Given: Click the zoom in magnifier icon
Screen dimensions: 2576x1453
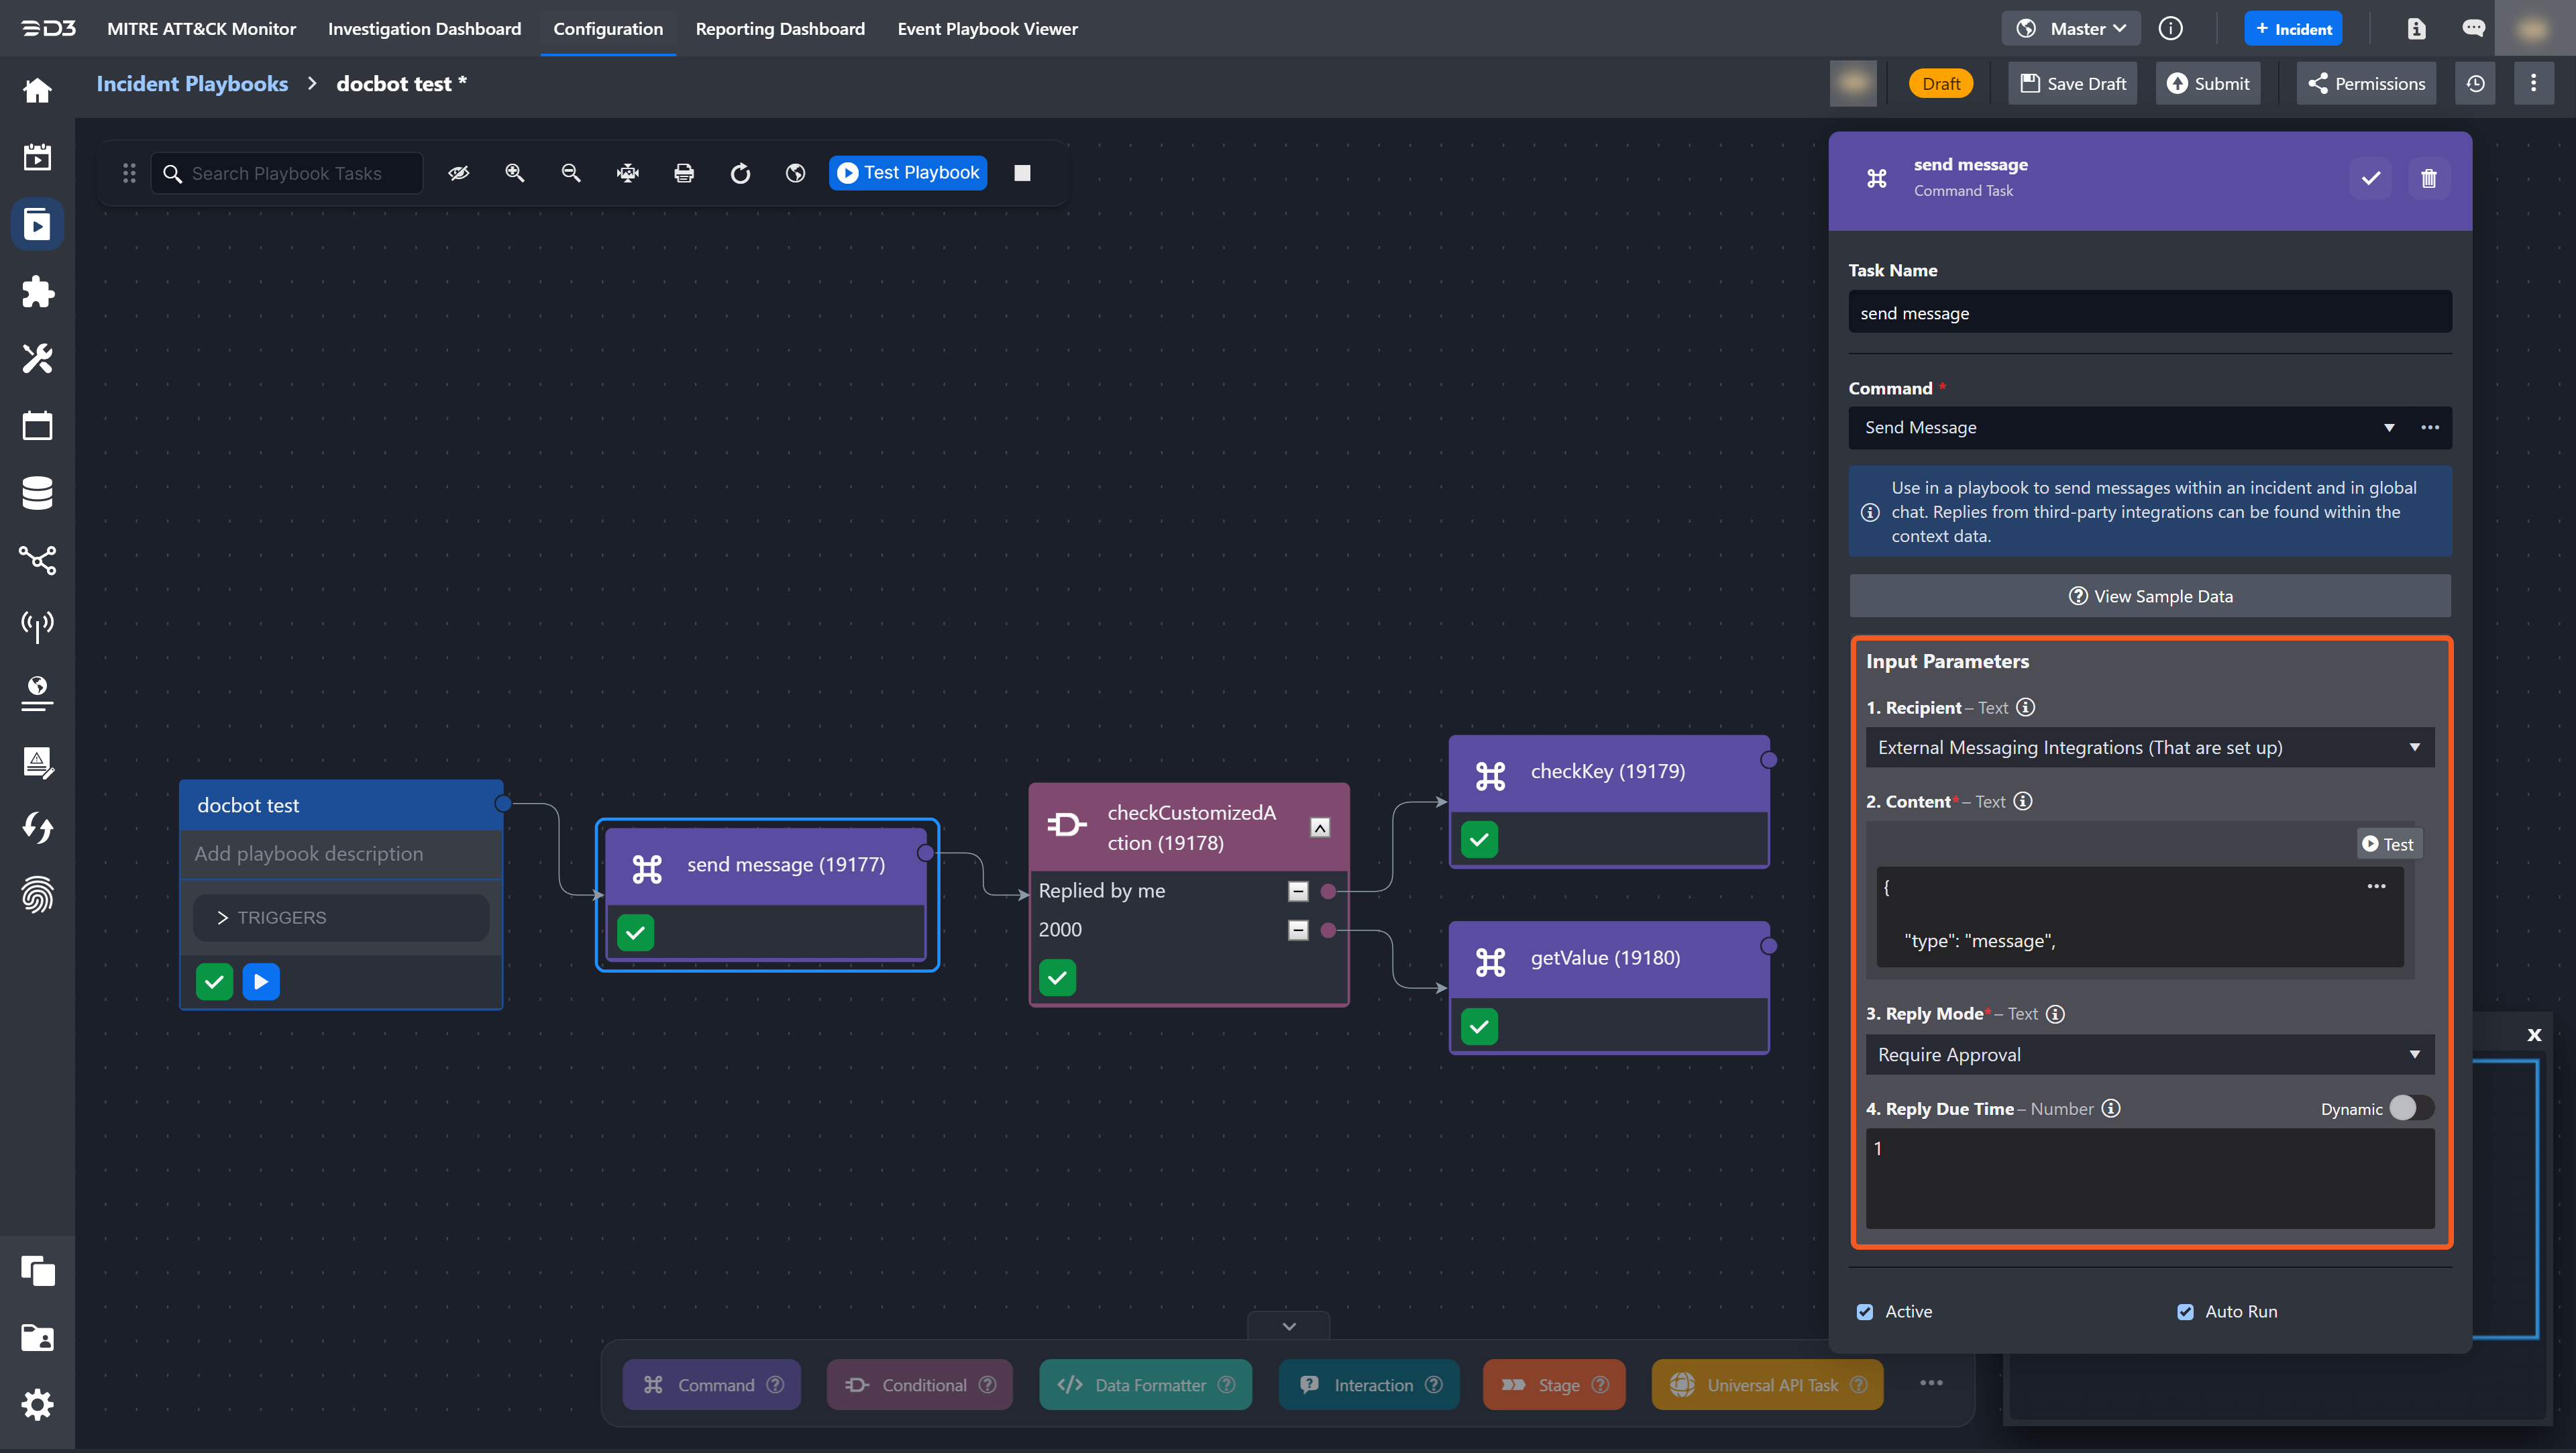Looking at the screenshot, I should point(515,173).
